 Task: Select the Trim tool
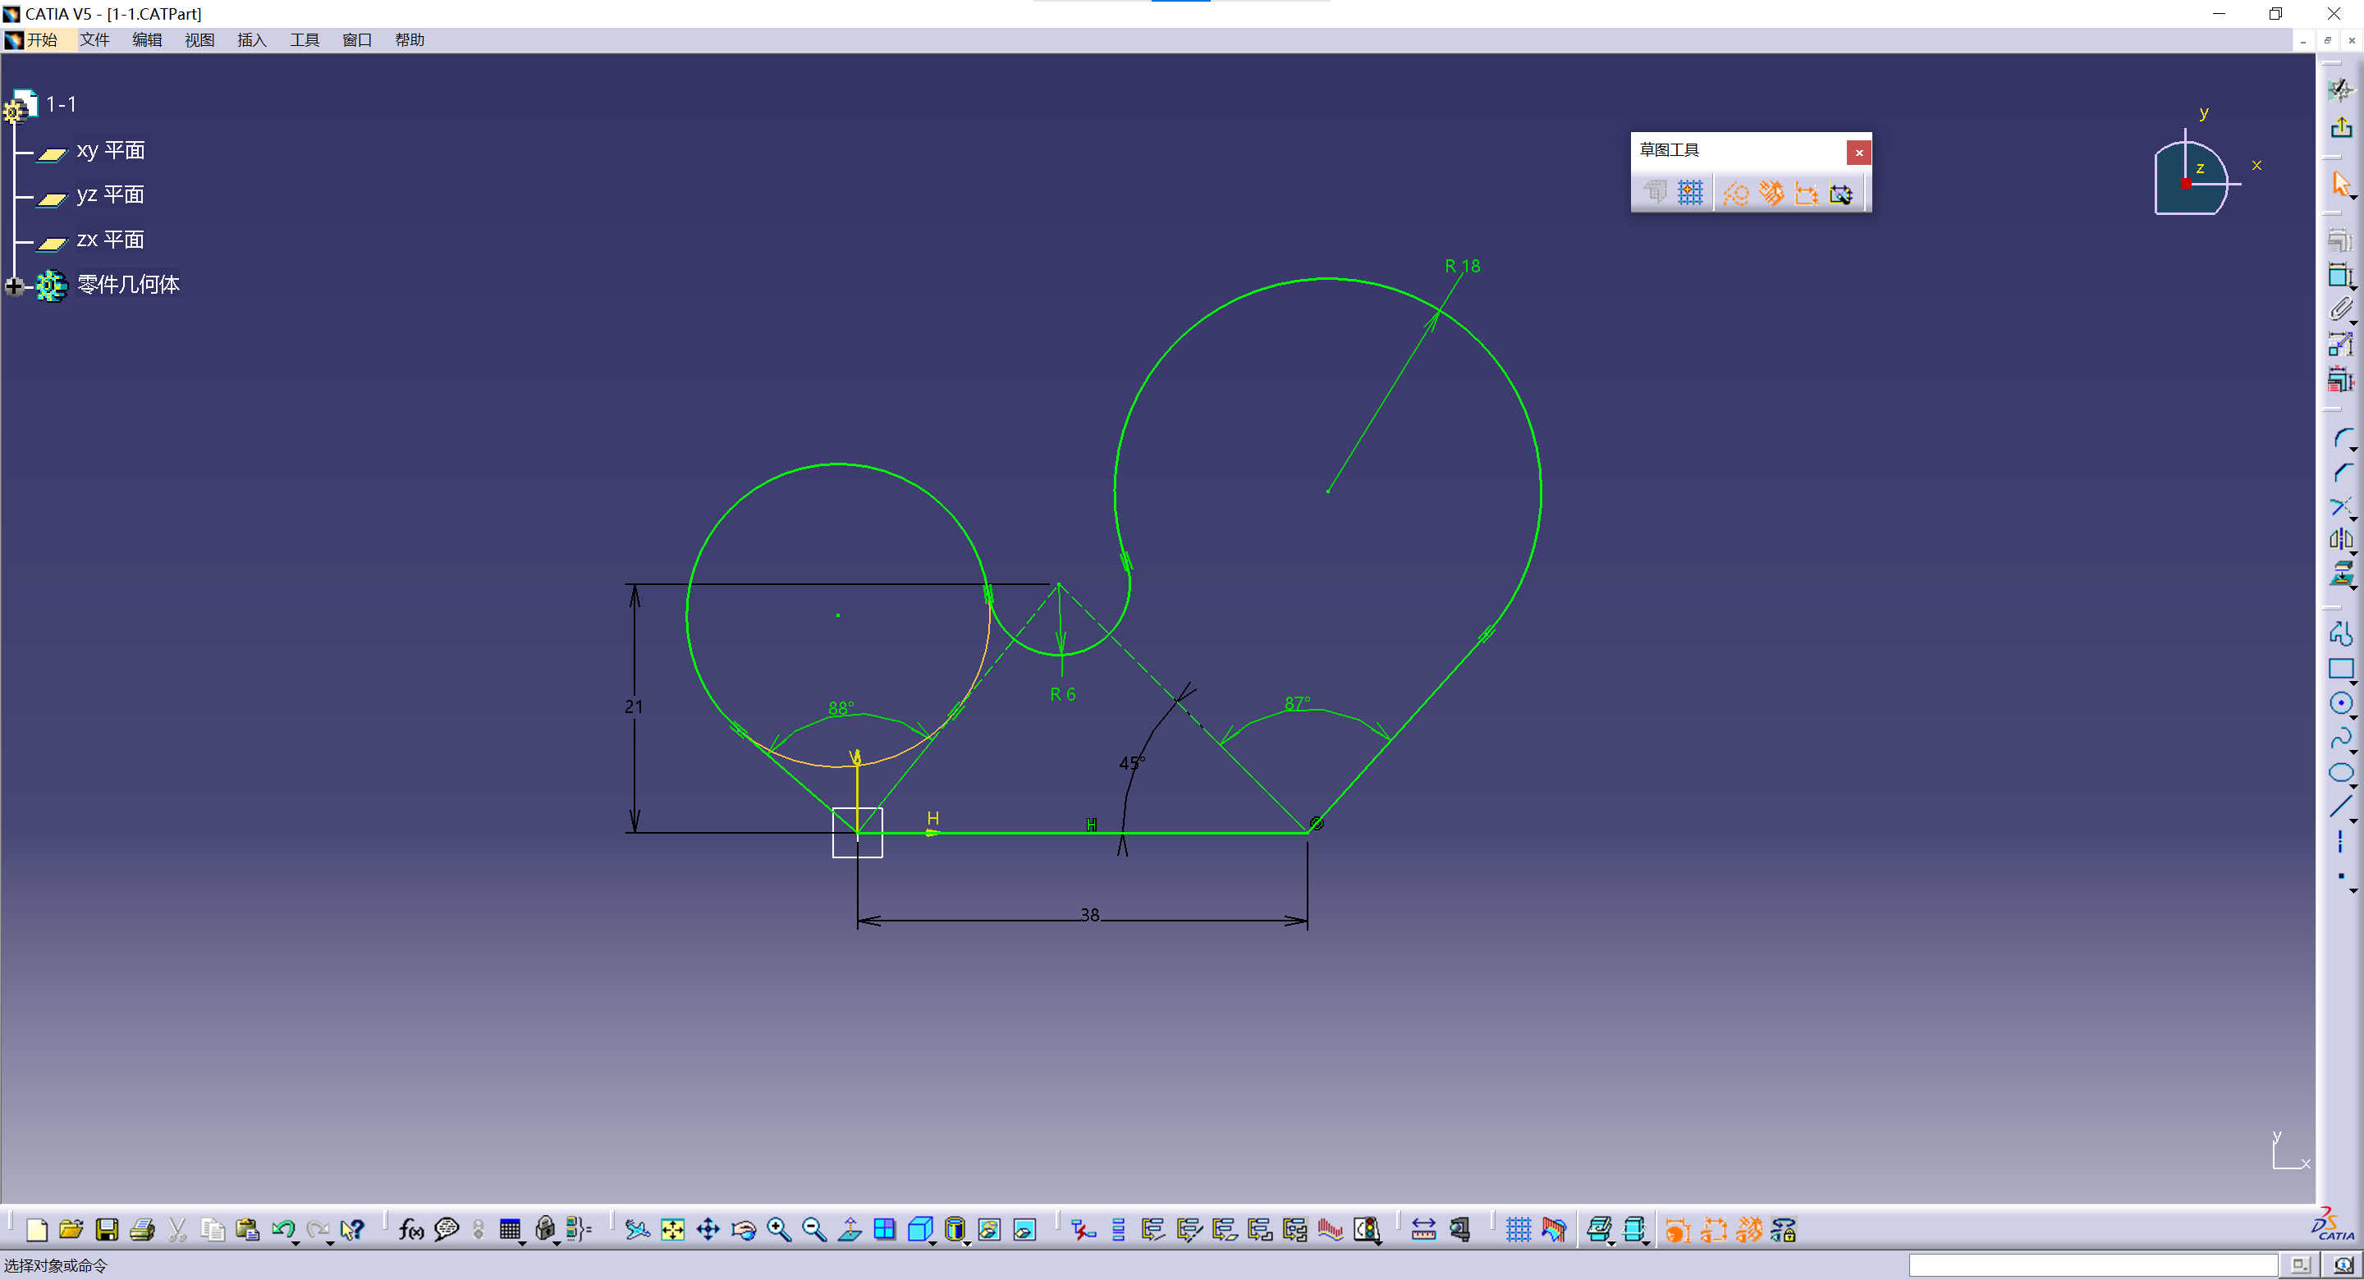(x=2340, y=506)
